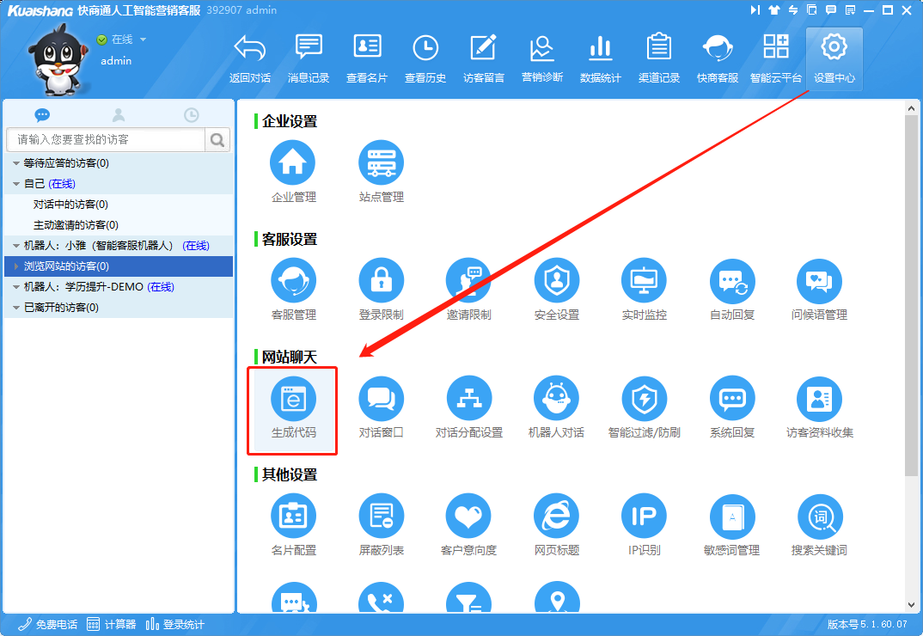Open 数据统计 statistics

tap(601, 59)
